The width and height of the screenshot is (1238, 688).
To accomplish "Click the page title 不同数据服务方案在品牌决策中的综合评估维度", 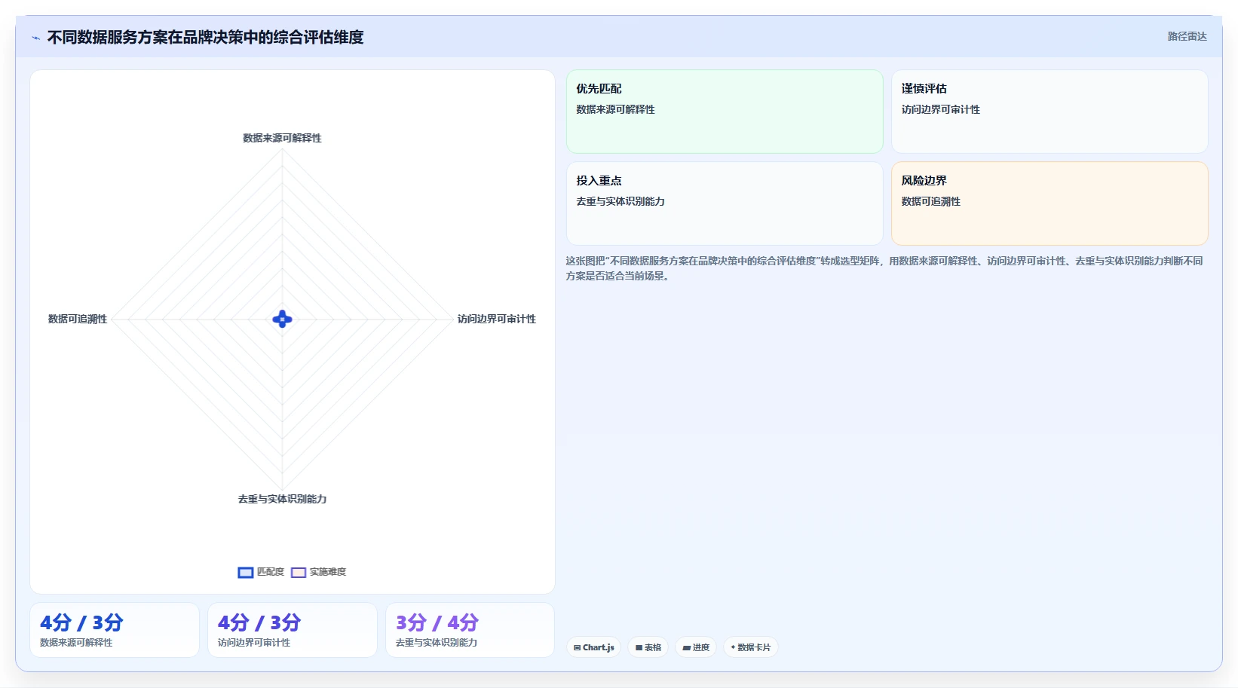I will click(x=205, y=37).
